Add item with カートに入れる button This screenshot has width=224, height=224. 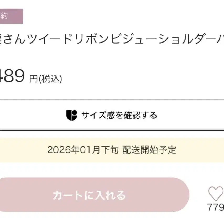point(89,195)
